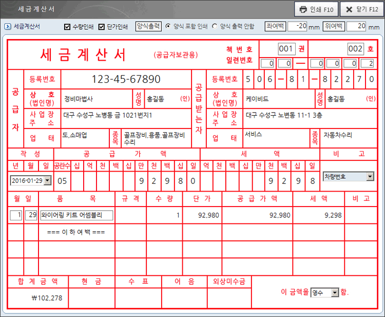Click the 위여백 button
The image size is (385, 317).
coord(334,26)
